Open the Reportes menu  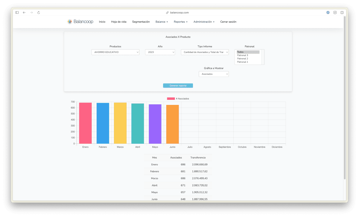[x=180, y=22]
